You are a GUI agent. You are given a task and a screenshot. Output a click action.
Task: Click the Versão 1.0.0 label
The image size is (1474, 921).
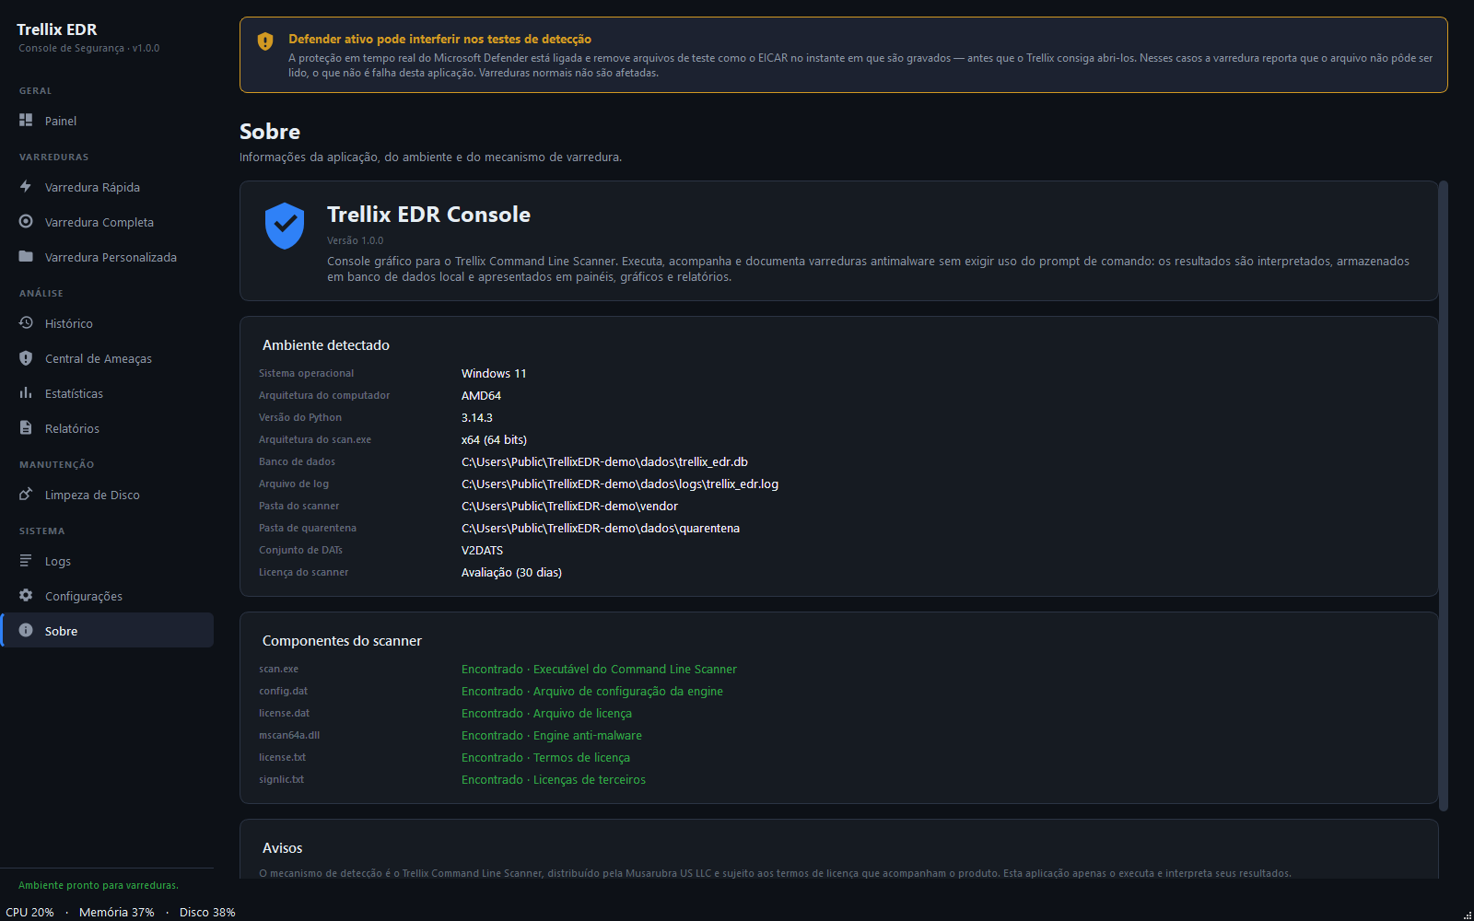click(355, 240)
